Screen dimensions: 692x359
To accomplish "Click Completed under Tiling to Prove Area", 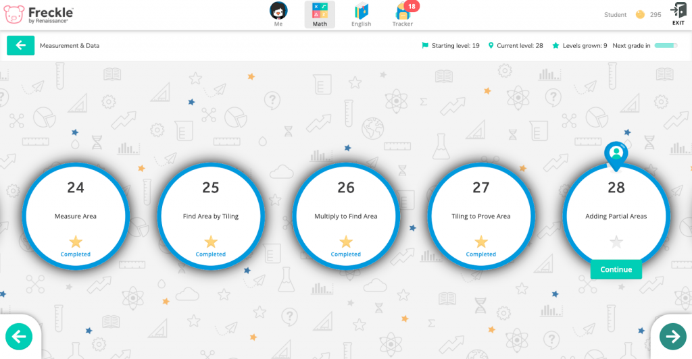I will (480, 254).
